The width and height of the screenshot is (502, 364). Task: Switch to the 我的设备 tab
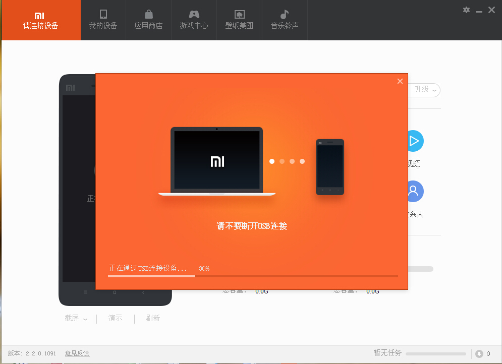[103, 20]
